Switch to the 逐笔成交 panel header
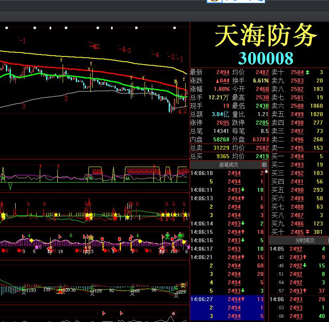This screenshot has width=329, height=322. coord(229,165)
